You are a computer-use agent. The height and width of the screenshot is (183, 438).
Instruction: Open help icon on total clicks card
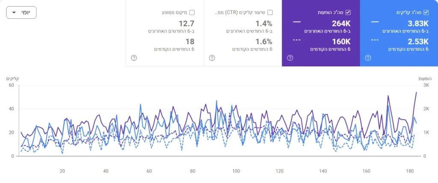[x=368, y=58]
